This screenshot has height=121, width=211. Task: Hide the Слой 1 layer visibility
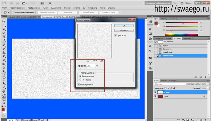click(155, 92)
